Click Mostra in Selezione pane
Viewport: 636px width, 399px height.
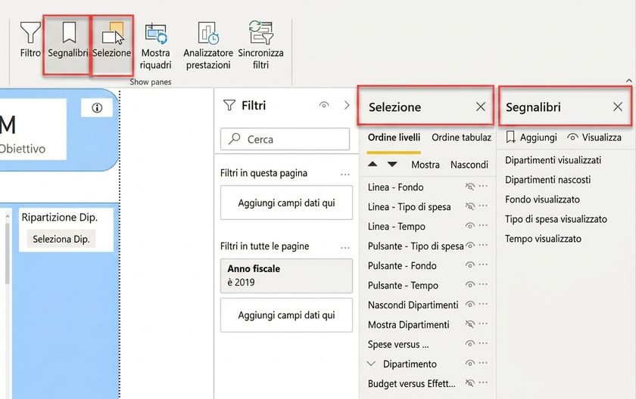tap(426, 165)
